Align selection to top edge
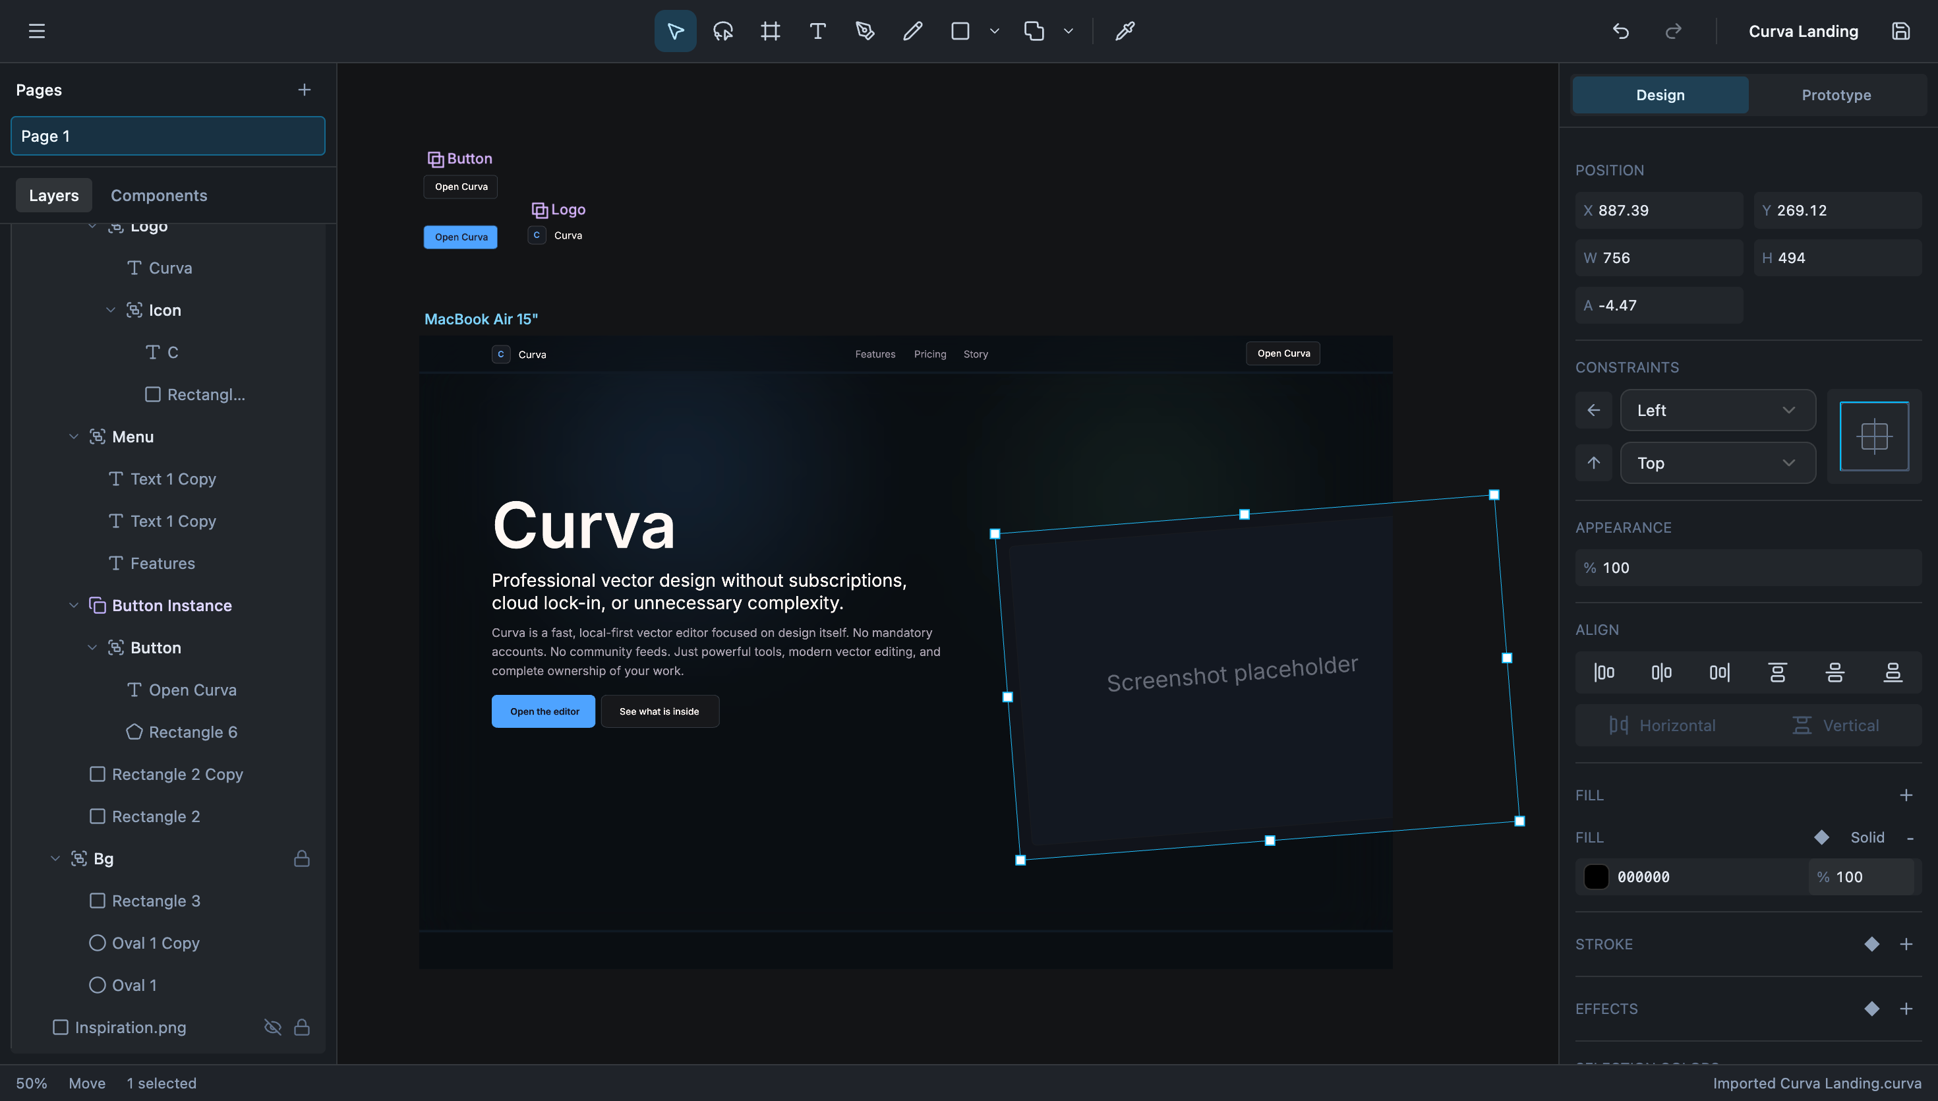This screenshot has height=1101, width=1938. tap(1777, 672)
